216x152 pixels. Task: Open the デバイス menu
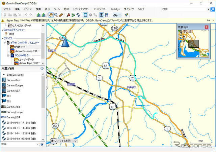28,9
